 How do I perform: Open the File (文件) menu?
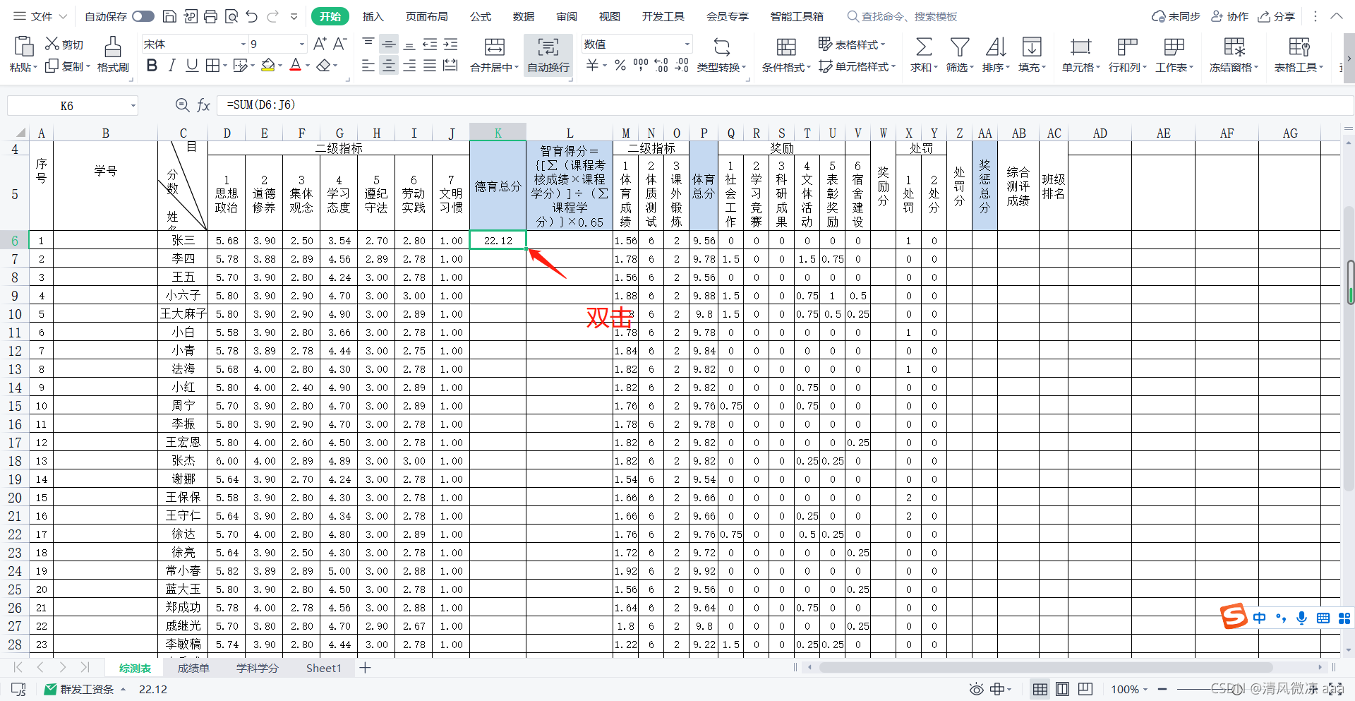click(40, 16)
